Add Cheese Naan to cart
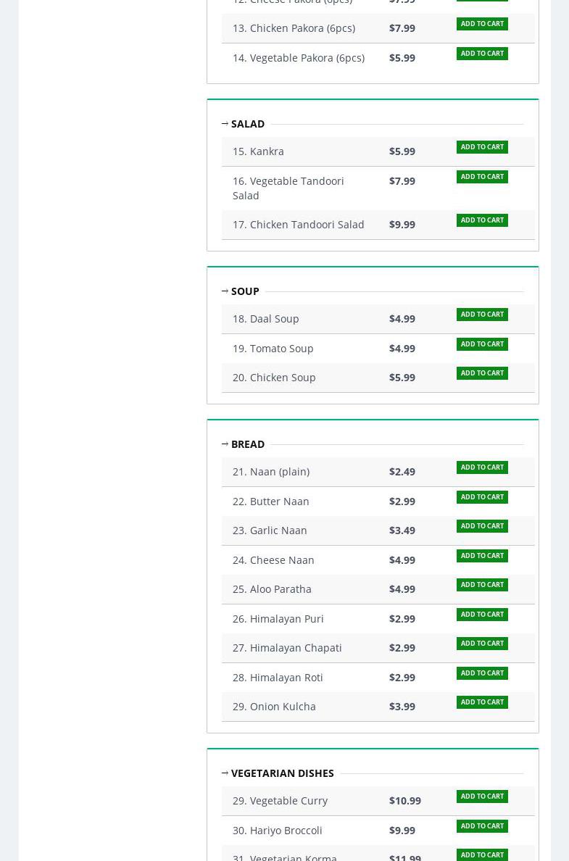Screen dimensions: 569x861 click(x=482, y=556)
